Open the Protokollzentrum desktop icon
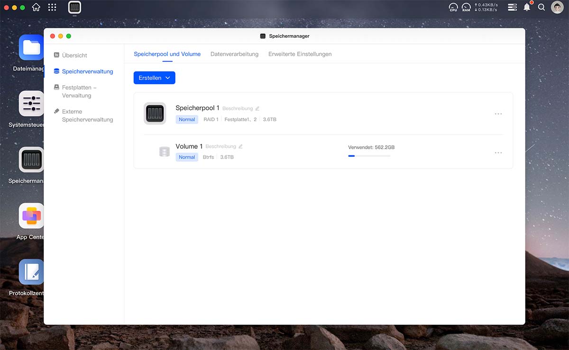The image size is (569, 350). pos(31,272)
